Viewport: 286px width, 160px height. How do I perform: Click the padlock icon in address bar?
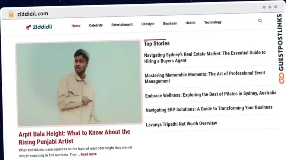click(x=11, y=14)
